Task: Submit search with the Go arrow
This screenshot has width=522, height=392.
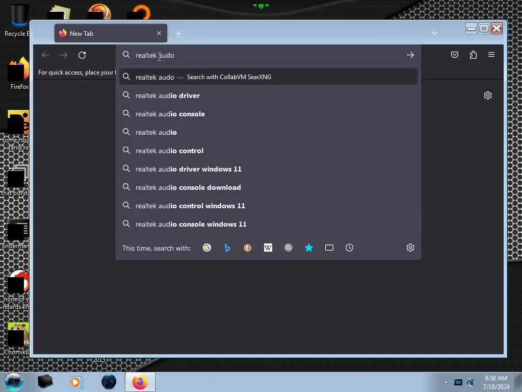Action: (410, 55)
